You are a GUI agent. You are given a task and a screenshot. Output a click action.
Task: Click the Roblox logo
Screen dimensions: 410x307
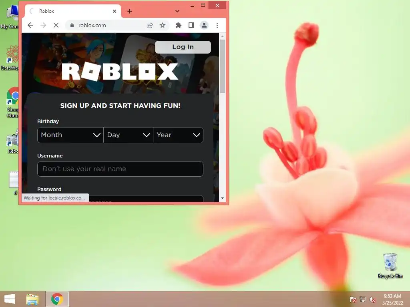tap(120, 72)
